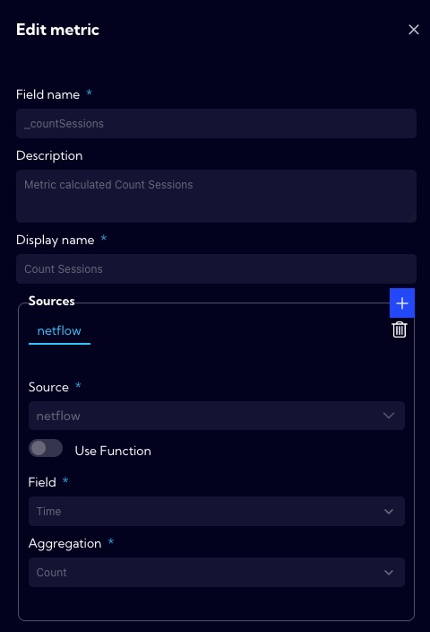The height and width of the screenshot is (632, 430).
Task: Click the Use Function label text
Action: pyautogui.click(x=113, y=451)
